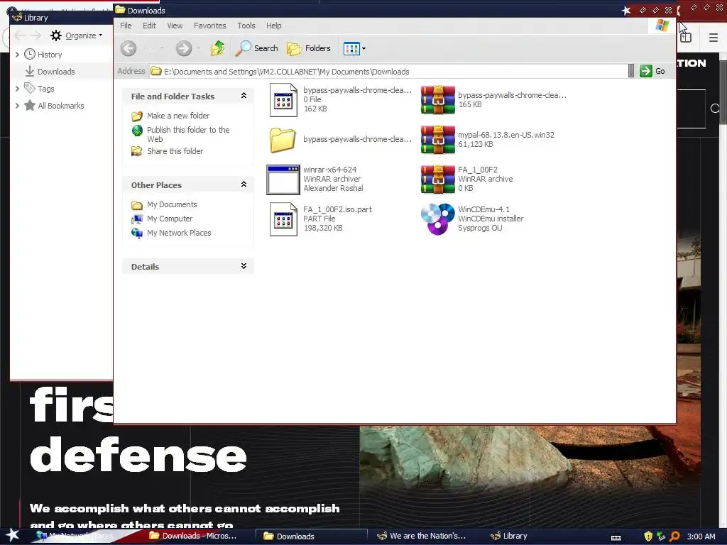This screenshot has width=727, height=545.
Task: Select the bypass-paywalls-chrome-clean folder icon
Action: point(283,140)
